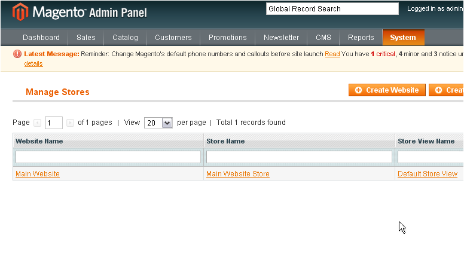The image size is (464, 269).
Task: Open the Default Store View link
Action: 428,174
